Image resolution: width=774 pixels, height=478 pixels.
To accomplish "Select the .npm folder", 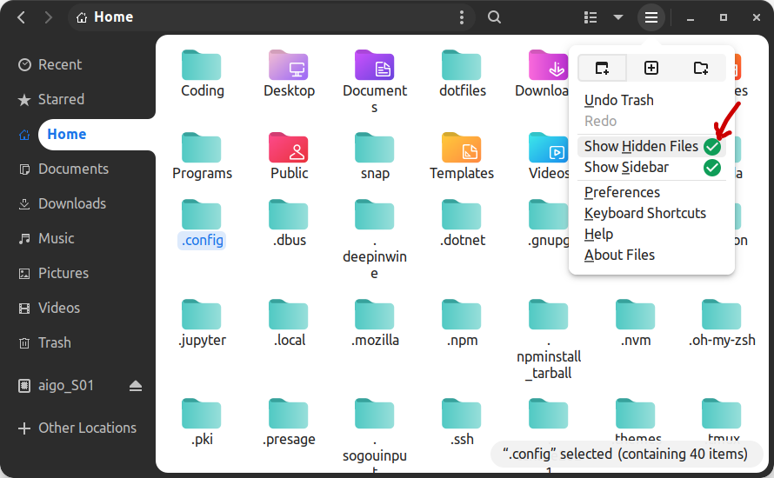I will tap(462, 315).
